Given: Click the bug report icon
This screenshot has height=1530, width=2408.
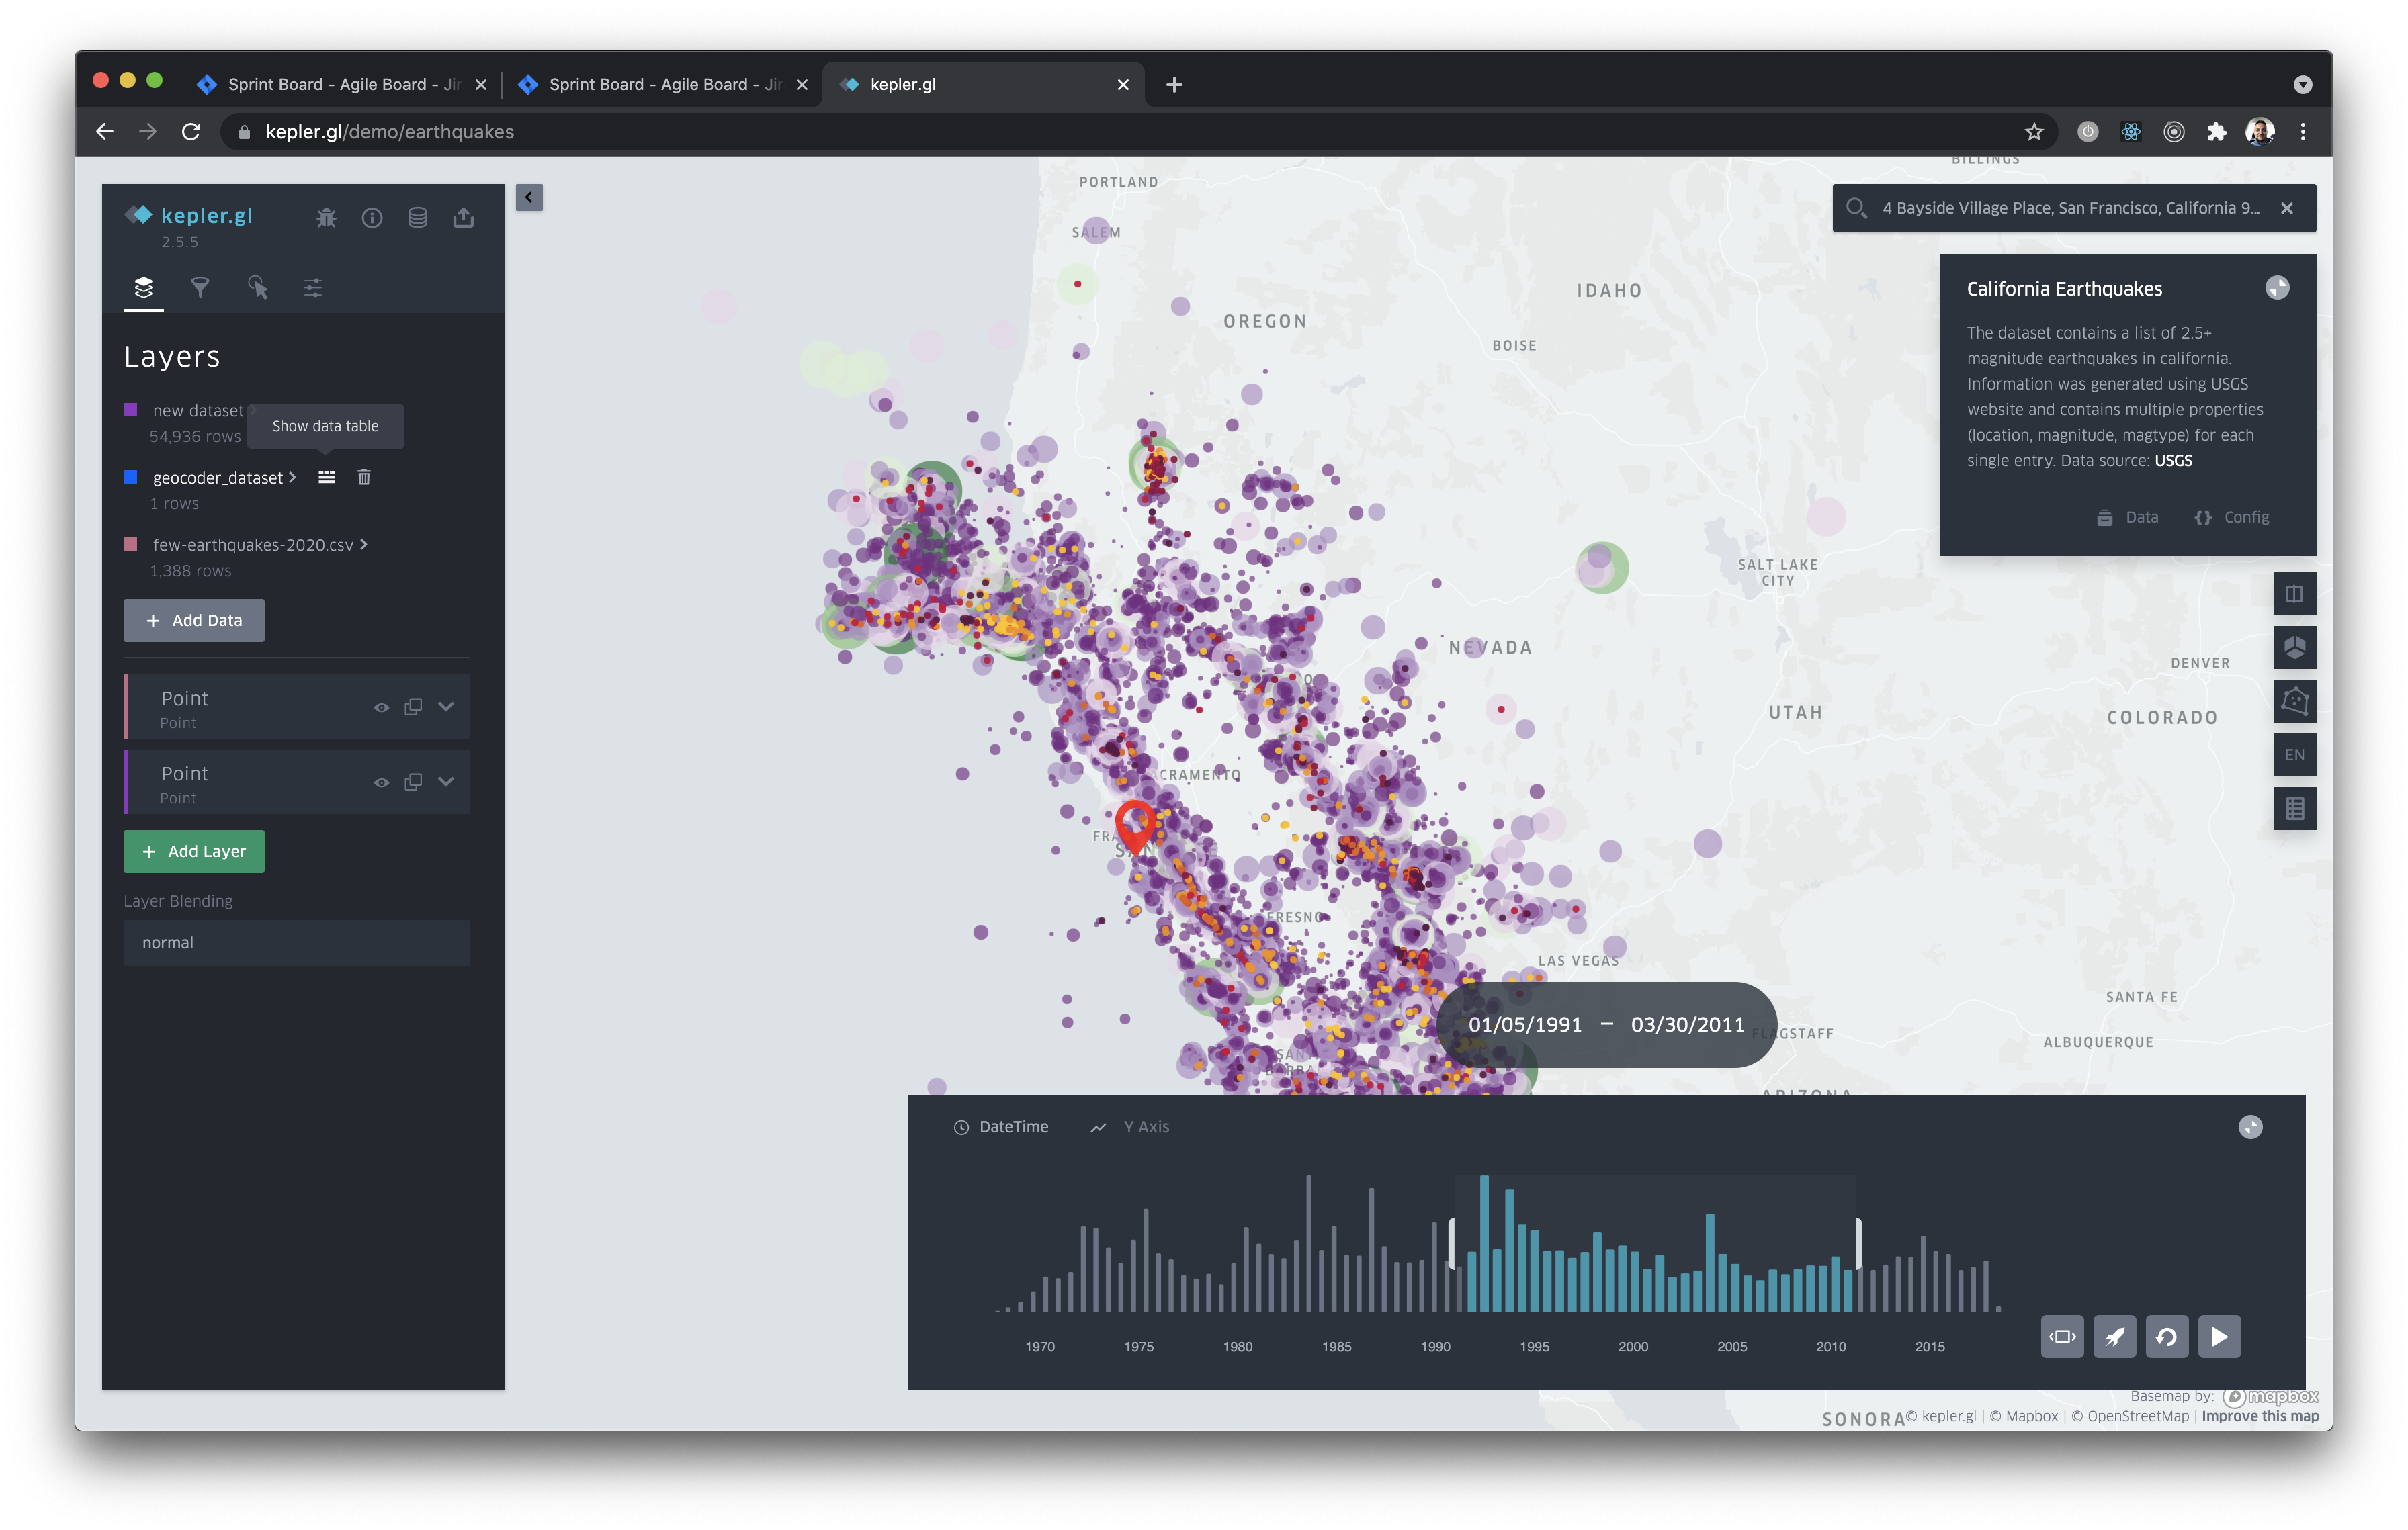Looking at the screenshot, I should pyautogui.click(x=326, y=217).
